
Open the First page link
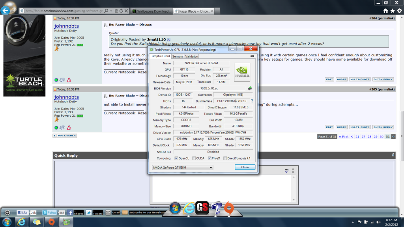point(344,137)
